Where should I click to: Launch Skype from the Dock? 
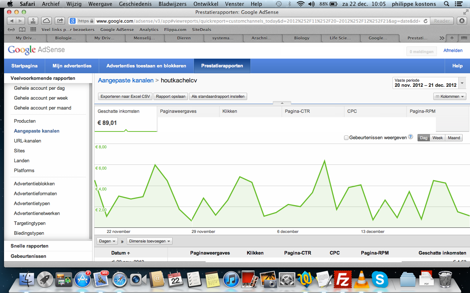point(380,279)
